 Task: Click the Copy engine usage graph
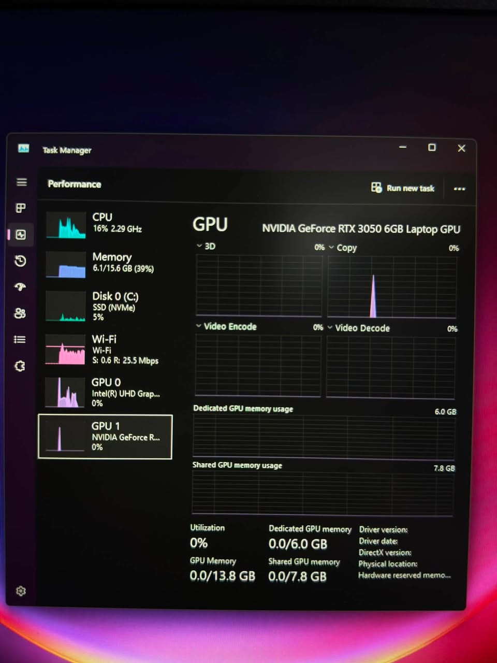(392, 286)
